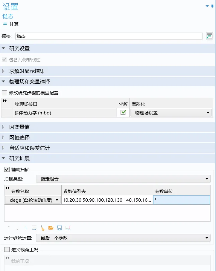Collapse the 研究设置 section
Viewport: 216px width, 271px height.
pos(3,48)
